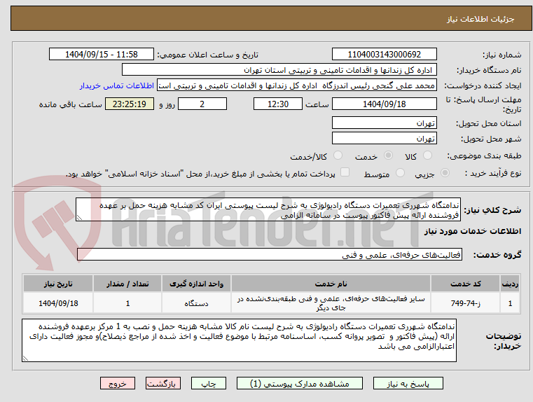
Task: Click the پاسخ به نیاز button
Action: (x=408, y=383)
